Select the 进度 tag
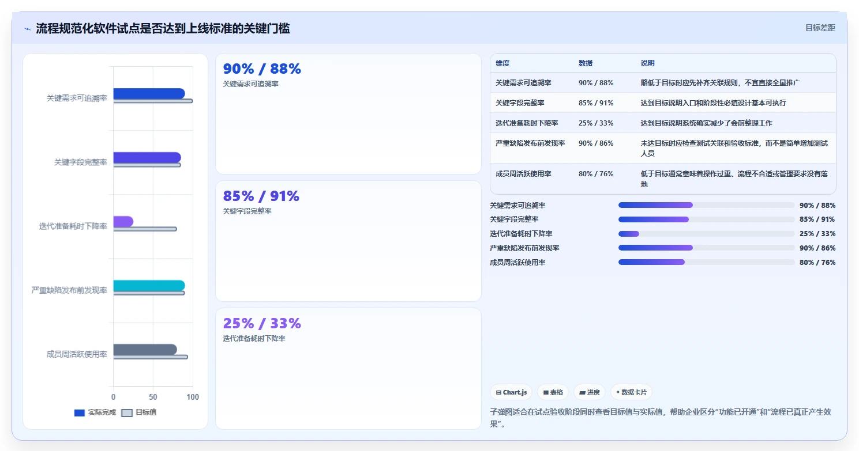 590,392
